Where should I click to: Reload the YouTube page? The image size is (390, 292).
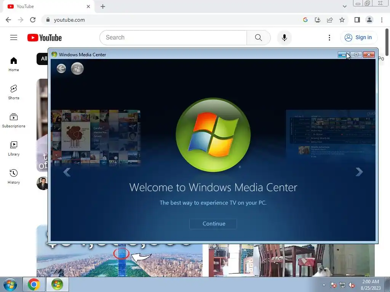(33, 20)
